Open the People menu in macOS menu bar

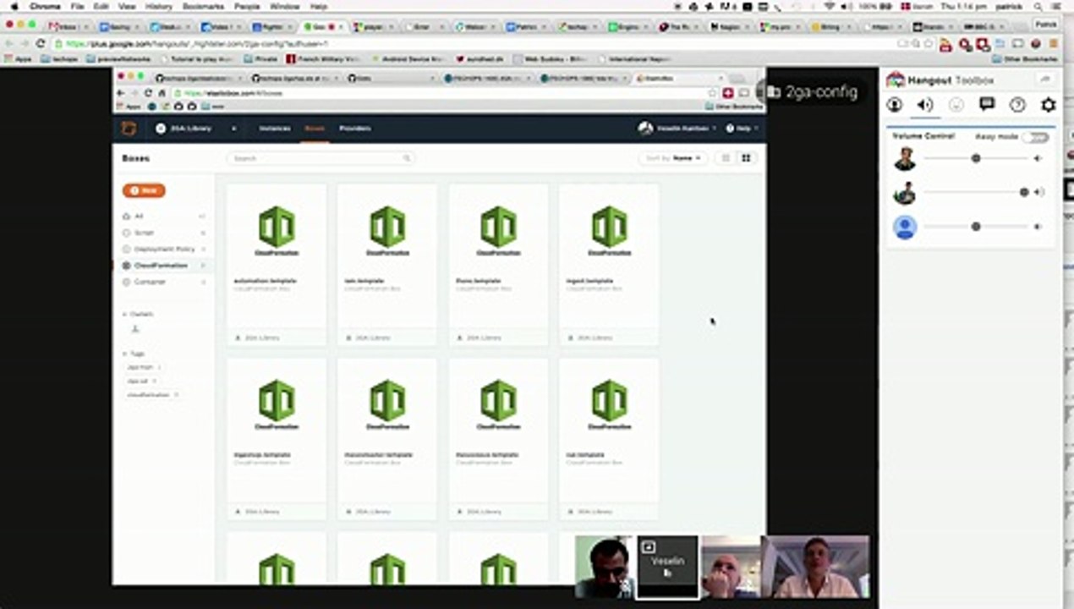[x=247, y=6]
